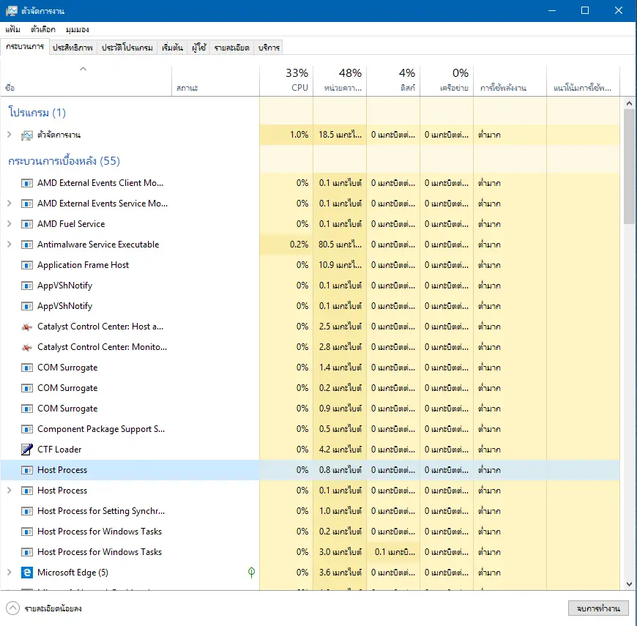This screenshot has height=626, width=637.
Task: Click the กระบวนการเบื้องหลัง (55) group heading
Action: [x=64, y=161]
